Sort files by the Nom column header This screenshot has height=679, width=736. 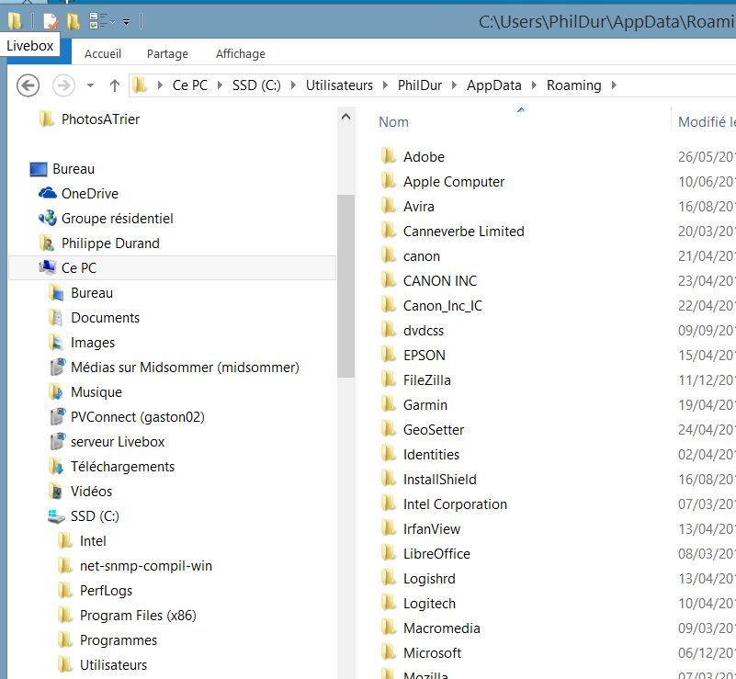394,122
